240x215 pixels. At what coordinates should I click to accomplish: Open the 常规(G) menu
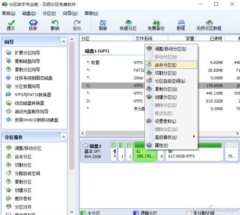tap(8, 13)
